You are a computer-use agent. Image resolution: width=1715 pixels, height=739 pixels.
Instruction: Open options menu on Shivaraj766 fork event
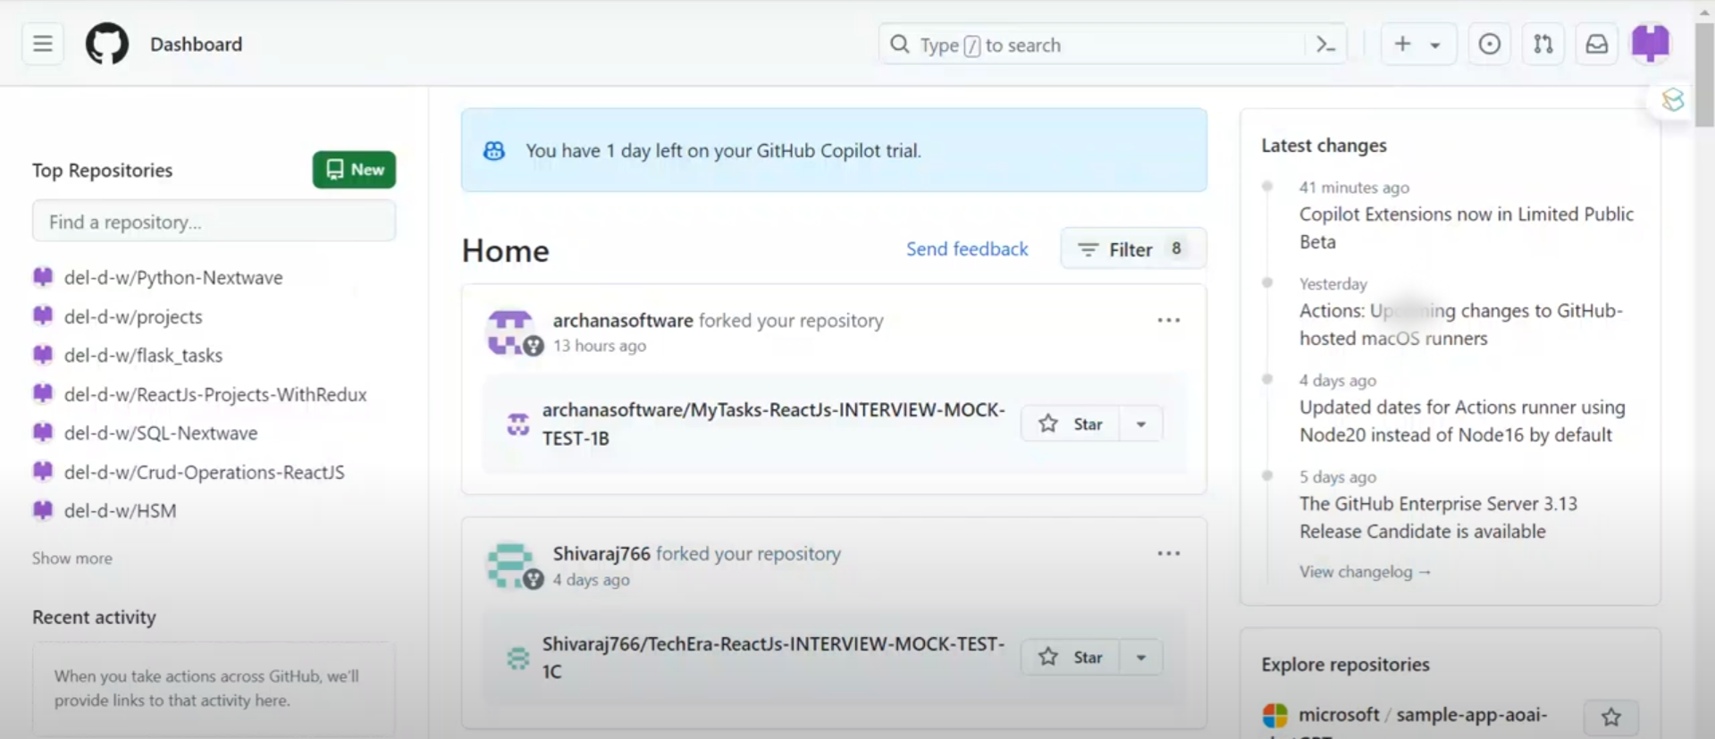(1168, 554)
